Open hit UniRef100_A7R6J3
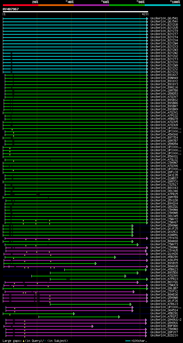Viewport: 183px width, 343px height. (164, 304)
